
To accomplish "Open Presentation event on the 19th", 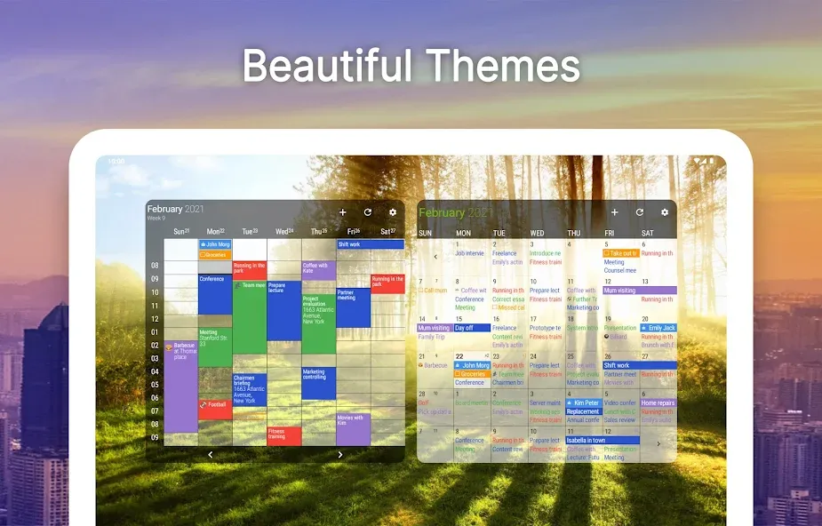I will (619, 328).
